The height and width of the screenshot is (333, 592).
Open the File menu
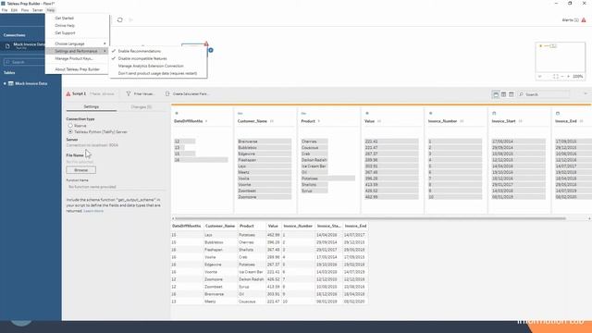pos(5,10)
